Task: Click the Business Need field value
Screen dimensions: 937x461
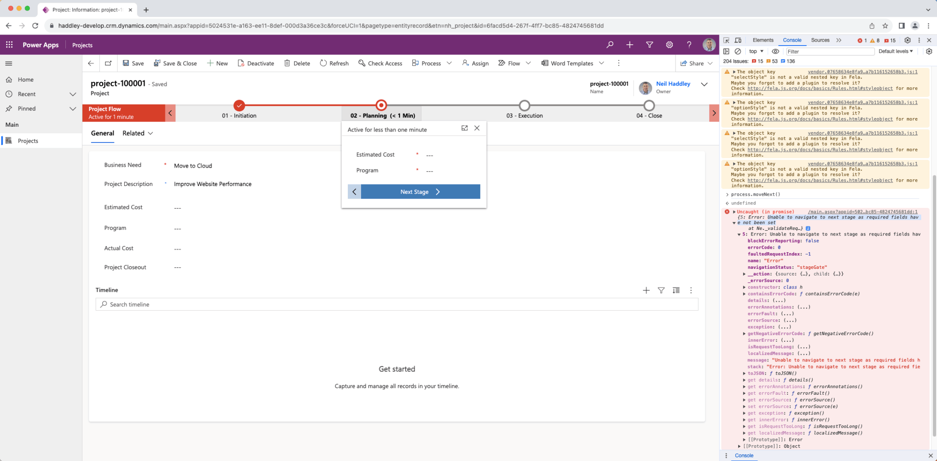Action: (193, 166)
